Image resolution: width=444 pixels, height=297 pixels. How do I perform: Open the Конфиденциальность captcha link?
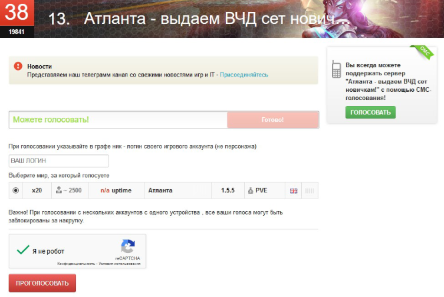[76, 264]
